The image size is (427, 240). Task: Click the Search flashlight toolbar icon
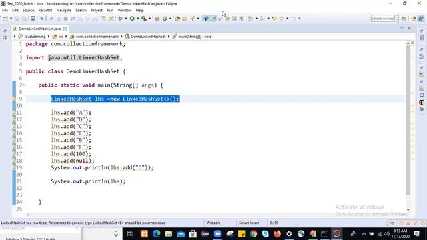(193, 19)
